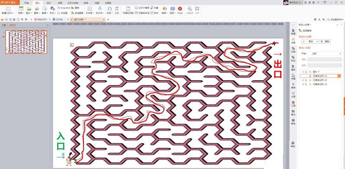Switch to the 设计 ribbon tab

click(x=49, y=3)
